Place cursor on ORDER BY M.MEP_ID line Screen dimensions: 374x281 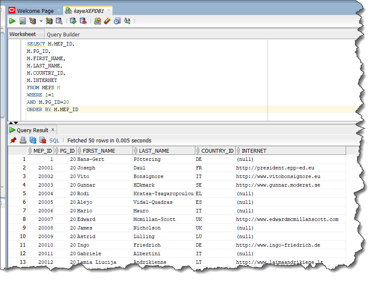pyautogui.click(x=52, y=109)
